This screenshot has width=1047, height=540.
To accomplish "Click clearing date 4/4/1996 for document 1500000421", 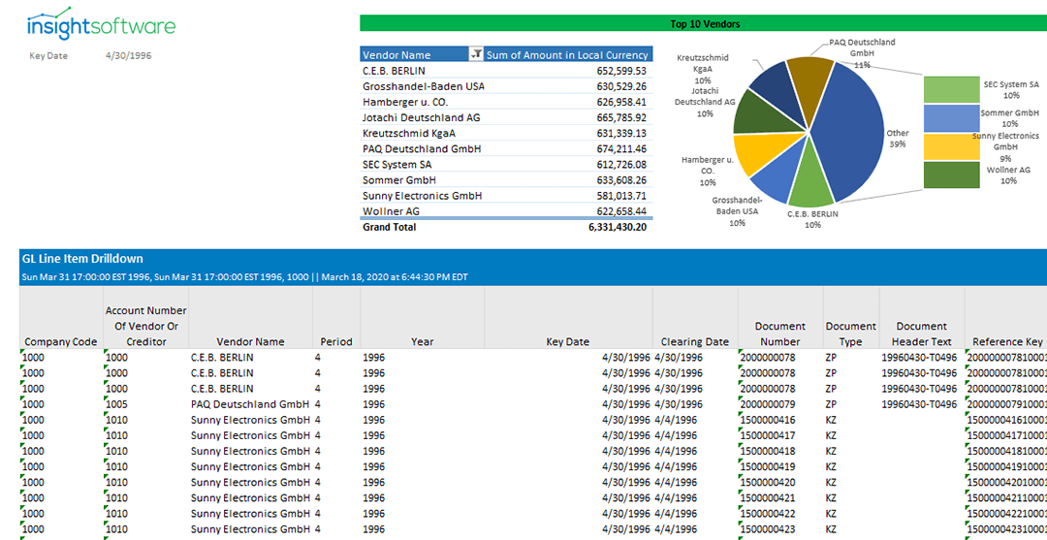I will 676,498.
